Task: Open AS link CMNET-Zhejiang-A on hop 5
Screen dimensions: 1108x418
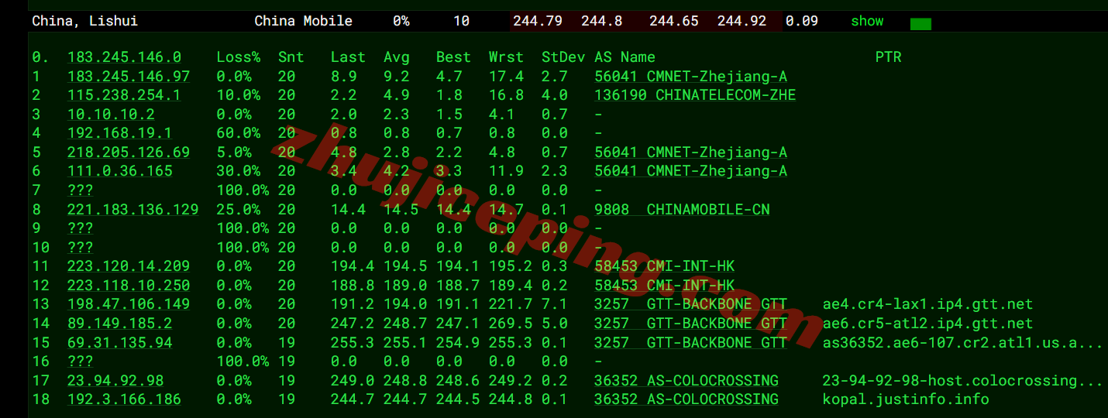Action: [x=691, y=152]
